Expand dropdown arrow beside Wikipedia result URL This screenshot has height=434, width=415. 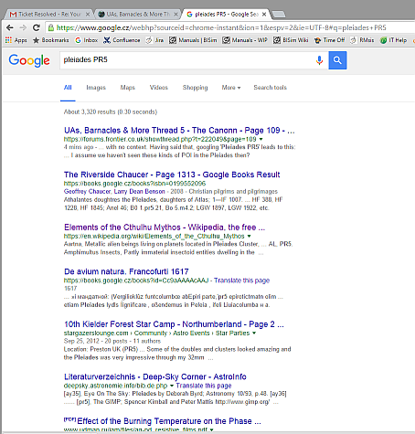[249, 236]
